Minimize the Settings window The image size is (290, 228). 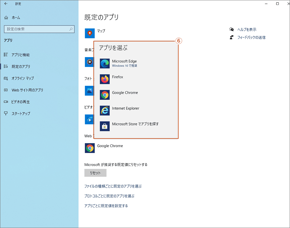266,4
